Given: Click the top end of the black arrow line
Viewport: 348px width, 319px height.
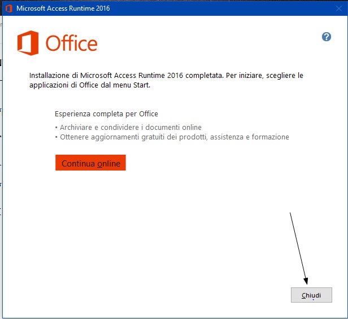Looking at the screenshot, I should [290, 213].
